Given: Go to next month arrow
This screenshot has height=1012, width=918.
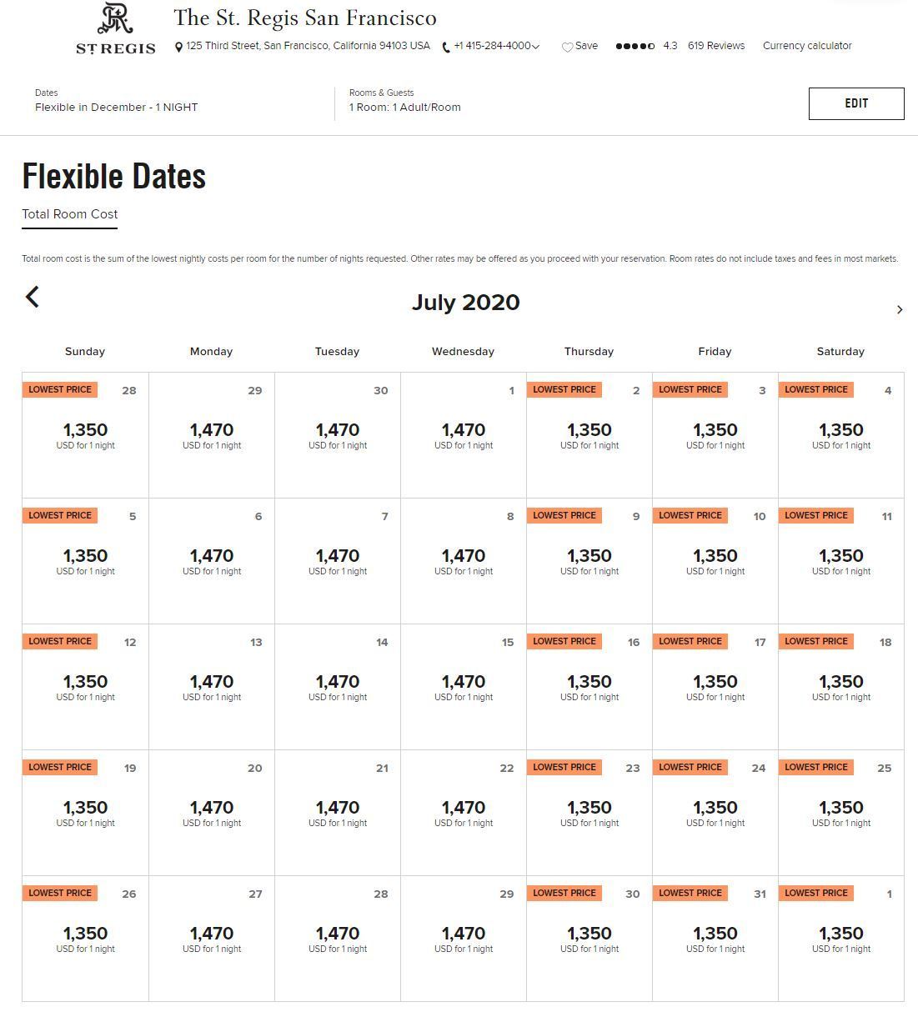Looking at the screenshot, I should click(899, 309).
